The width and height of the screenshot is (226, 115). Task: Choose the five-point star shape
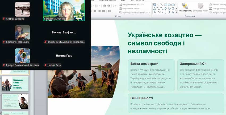click(x=173, y=12)
